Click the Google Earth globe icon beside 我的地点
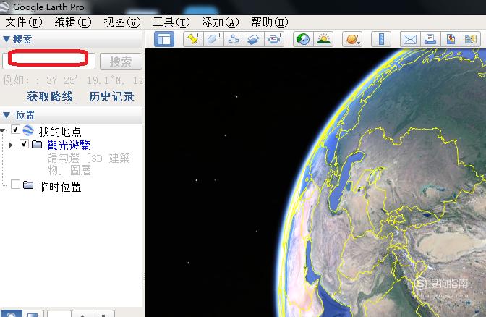This screenshot has height=317, width=486. point(28,130)
